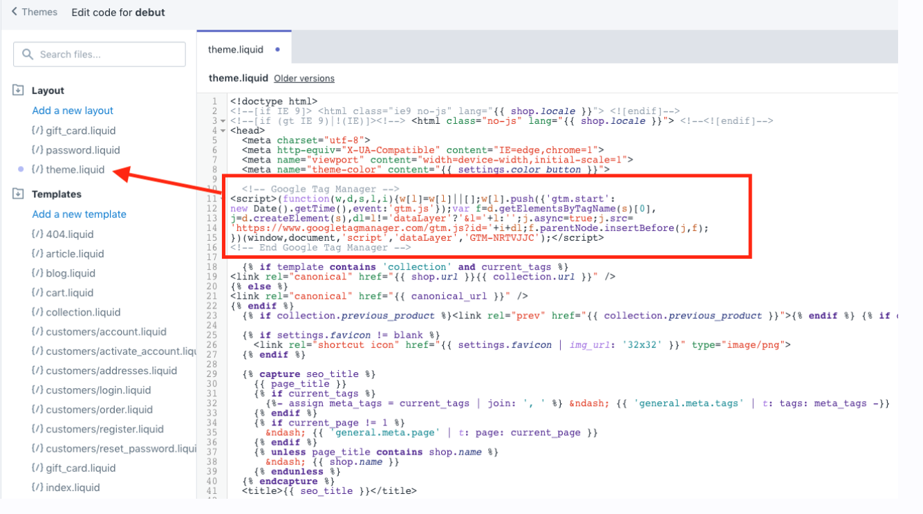
Task: Click file icon beside index.liquid
Action: [38, 488]
